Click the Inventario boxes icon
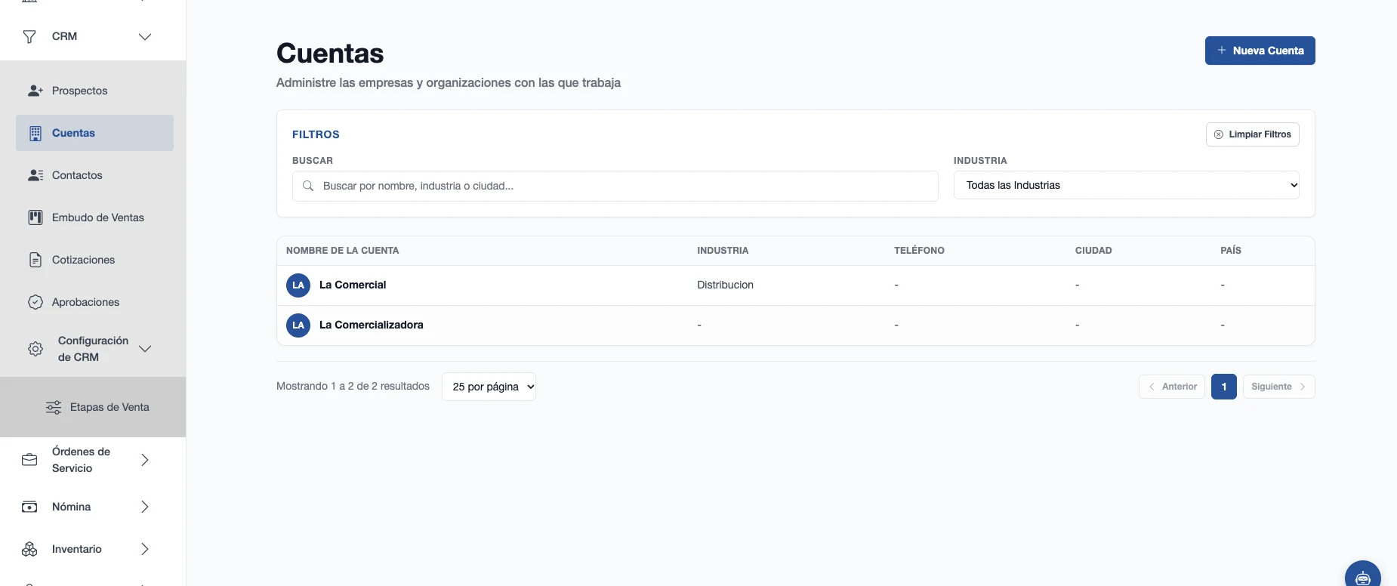The height and width of the screenshot is (586, 1397). 29,549
